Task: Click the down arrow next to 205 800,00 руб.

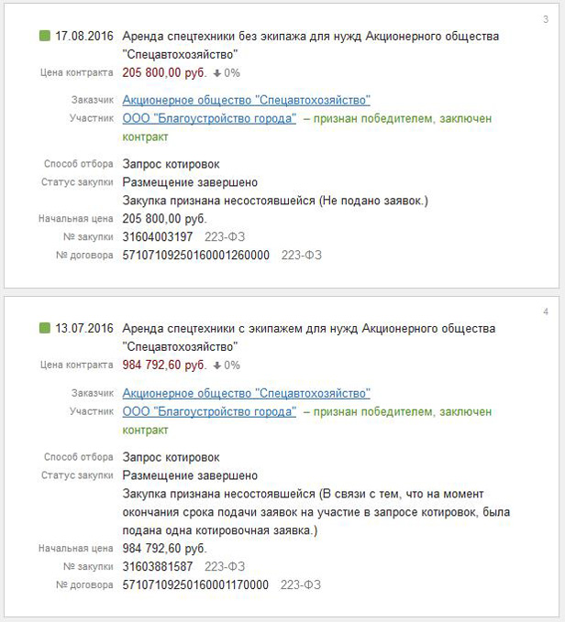Action: [x=216, y=72]
